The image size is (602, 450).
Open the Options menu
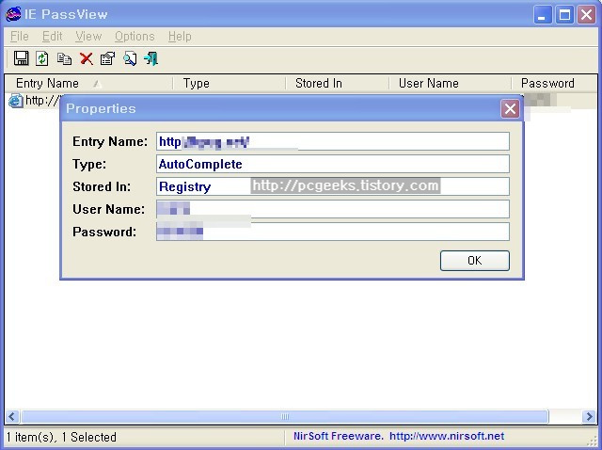tap(135, 37)
